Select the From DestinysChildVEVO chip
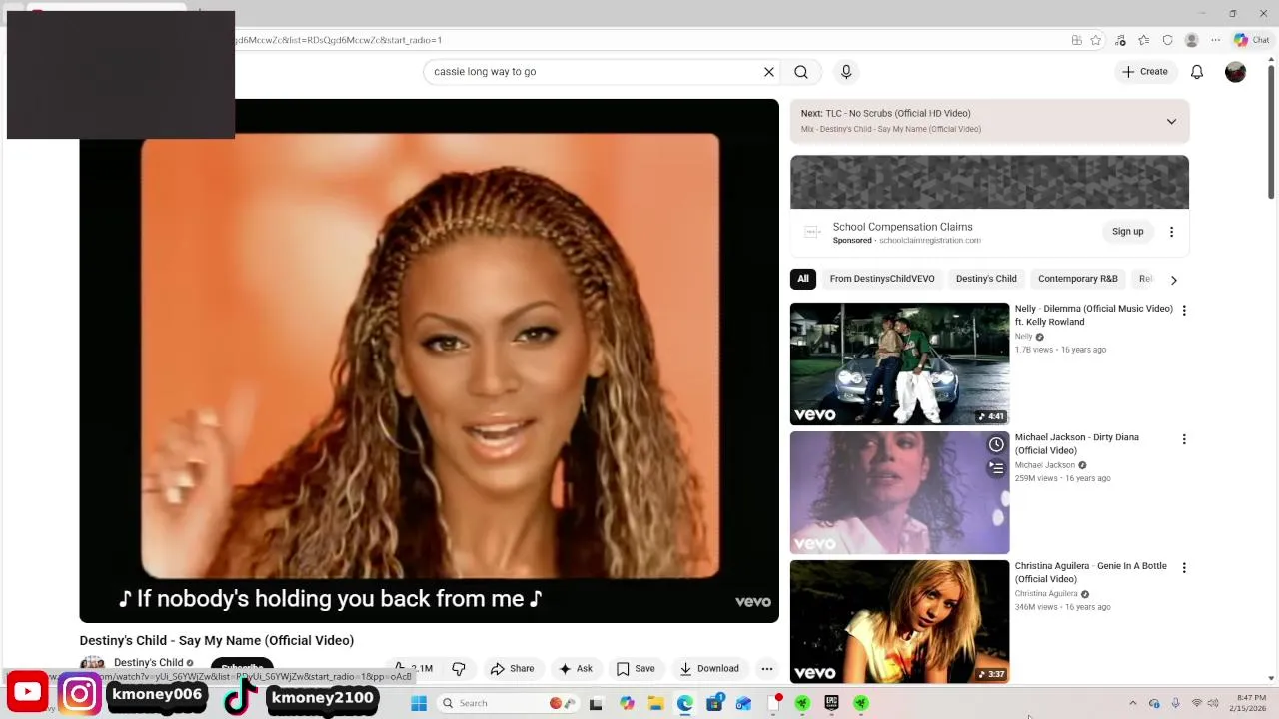Viewport: 1279px width, 719px height. (x=882, y=279)
